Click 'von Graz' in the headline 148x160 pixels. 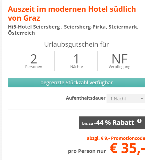point(24,18)
